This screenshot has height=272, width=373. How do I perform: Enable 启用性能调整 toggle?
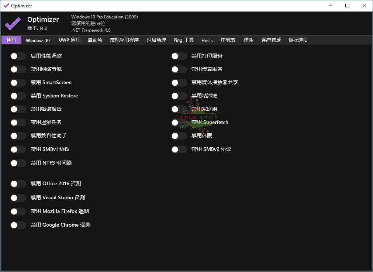point(18,56)
